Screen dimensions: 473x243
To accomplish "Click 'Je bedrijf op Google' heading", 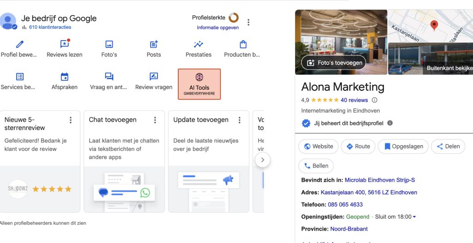I will click(x=59, y=18).
